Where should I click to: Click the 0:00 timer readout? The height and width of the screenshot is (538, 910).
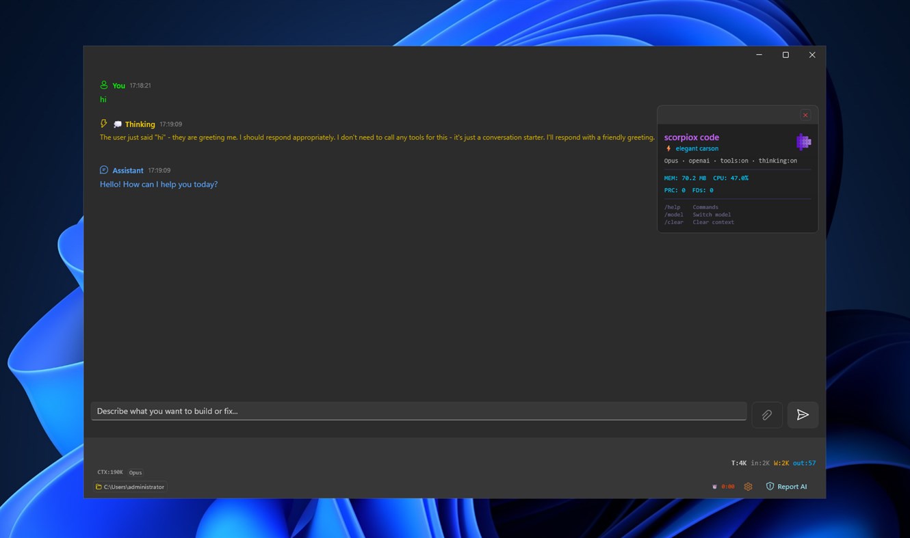click(x=728, y=487)
